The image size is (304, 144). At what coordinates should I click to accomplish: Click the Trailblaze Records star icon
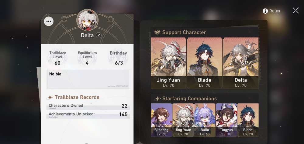[50, 97]
